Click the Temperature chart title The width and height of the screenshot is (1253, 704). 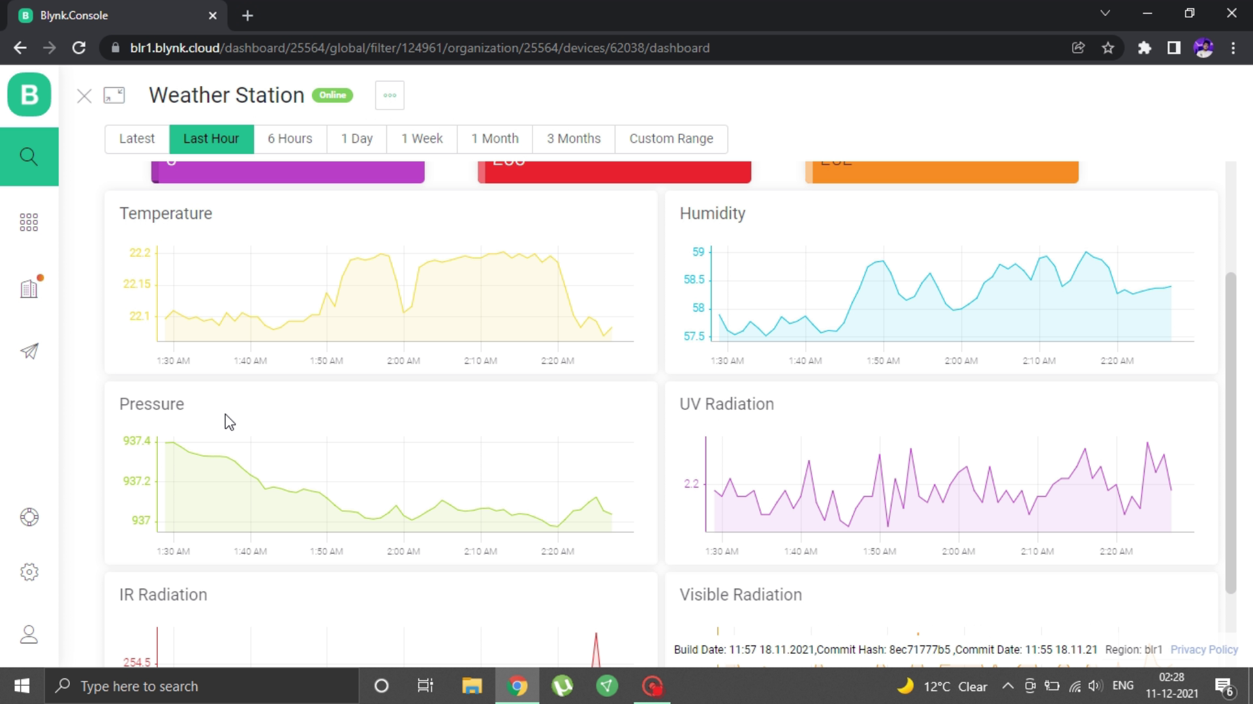click(x=166, y=214)
